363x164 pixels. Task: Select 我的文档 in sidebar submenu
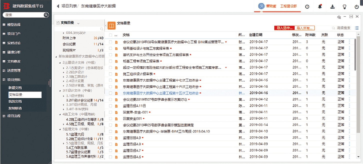pos(15,101)
